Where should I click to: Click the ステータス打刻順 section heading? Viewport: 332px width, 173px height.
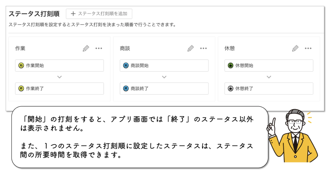pos(34,14)
